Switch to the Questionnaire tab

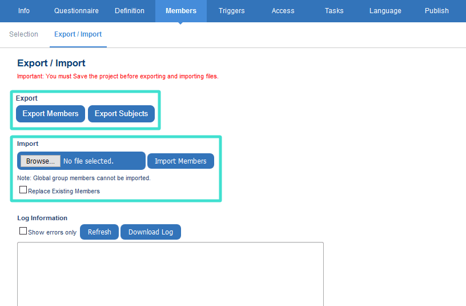(x=77, y=11)
